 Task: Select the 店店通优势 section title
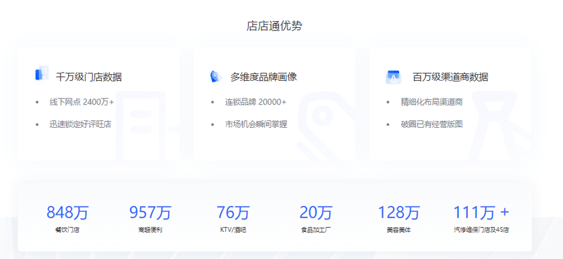pyautogui.click(x=274, y=26)
